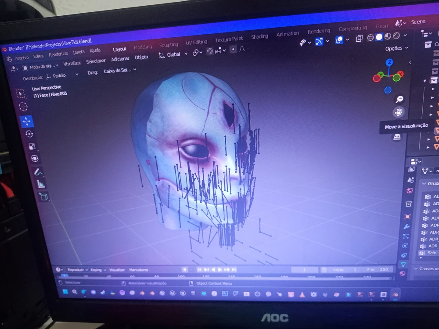Open the Modifiers wrench properties tab
Image resolution: width=439 pixels, height=329 pixels.
(407, 226)
